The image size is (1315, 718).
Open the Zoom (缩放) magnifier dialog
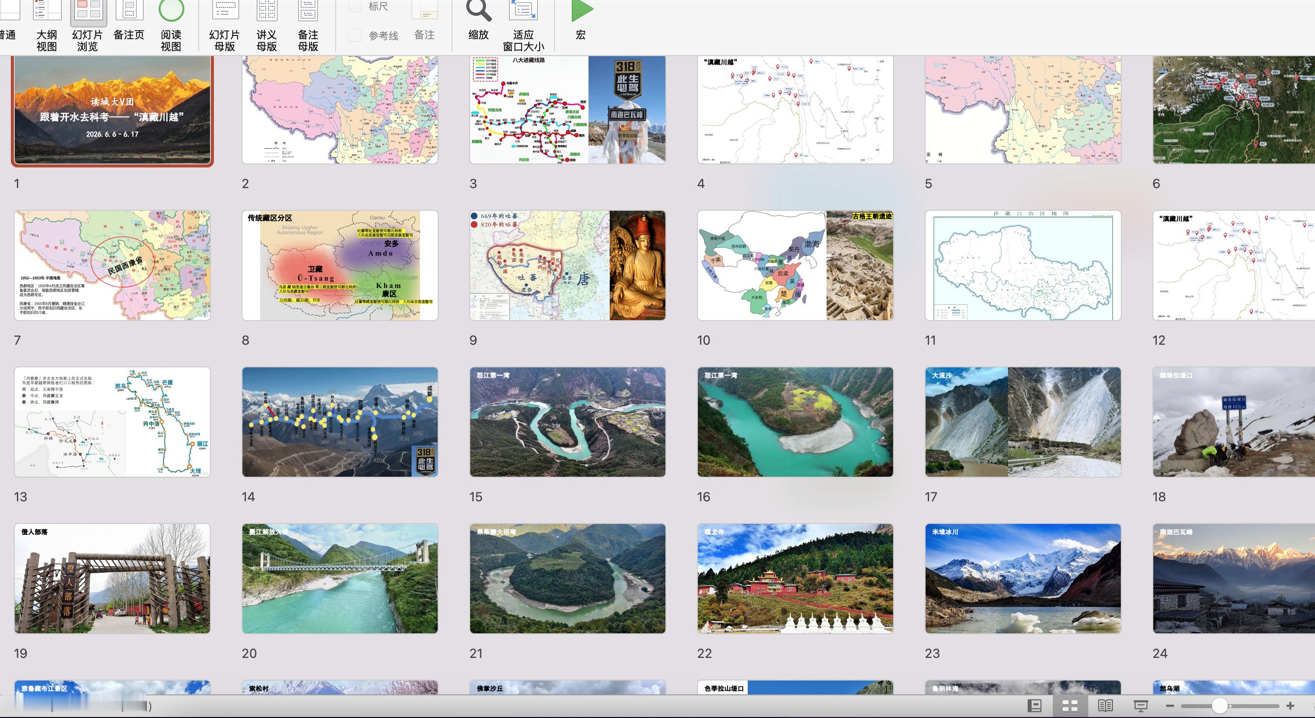coord(478,21)
